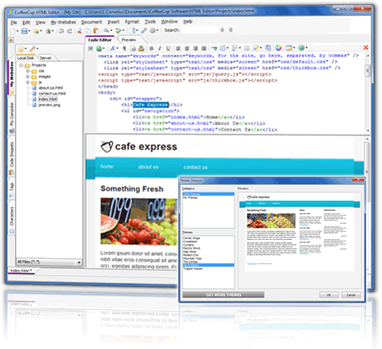The width and height of the screenshot is (382, 349).
Task: Click the Underline formatting icon
Action: pyautogui.click(x=168, y=48)
